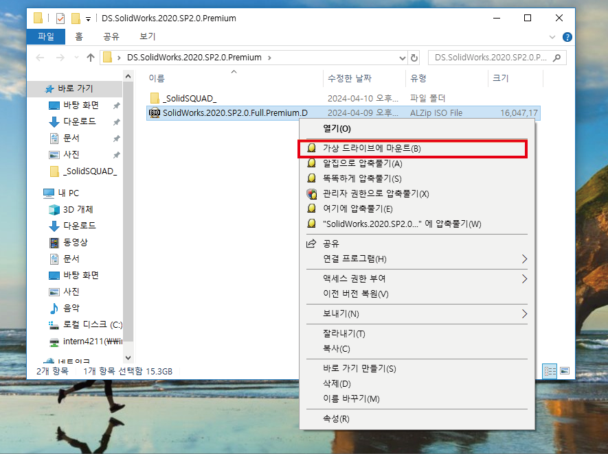This screenshot has width=608, height=454.
Task: Open pinned 바탕 화면 under quick access
Action: (80, 106)
